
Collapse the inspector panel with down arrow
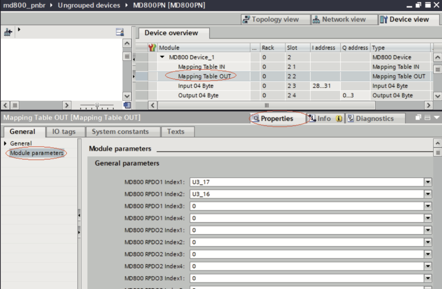coord(436,118)
